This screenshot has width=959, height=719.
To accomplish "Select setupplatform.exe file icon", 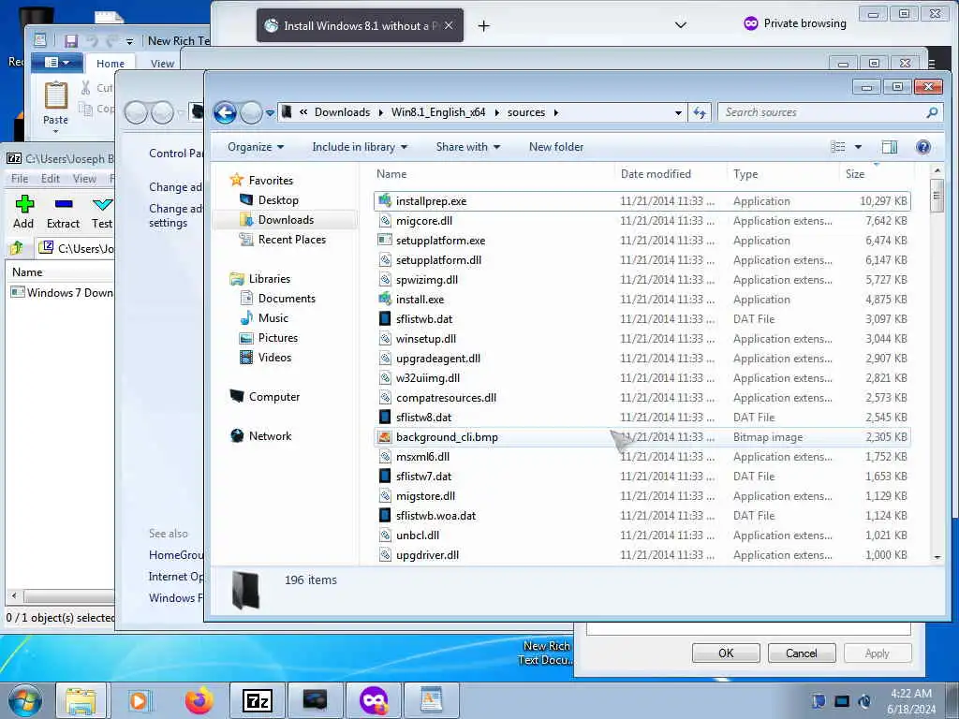I will click(385, 241).
